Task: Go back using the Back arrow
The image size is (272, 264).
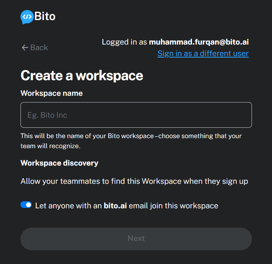Action: (35, 48)
